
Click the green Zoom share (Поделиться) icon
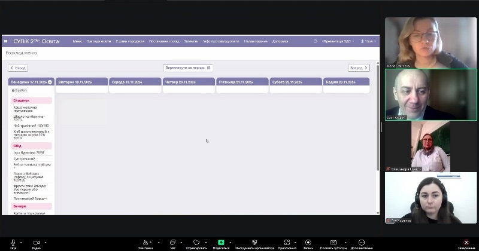tap(221, 242)
